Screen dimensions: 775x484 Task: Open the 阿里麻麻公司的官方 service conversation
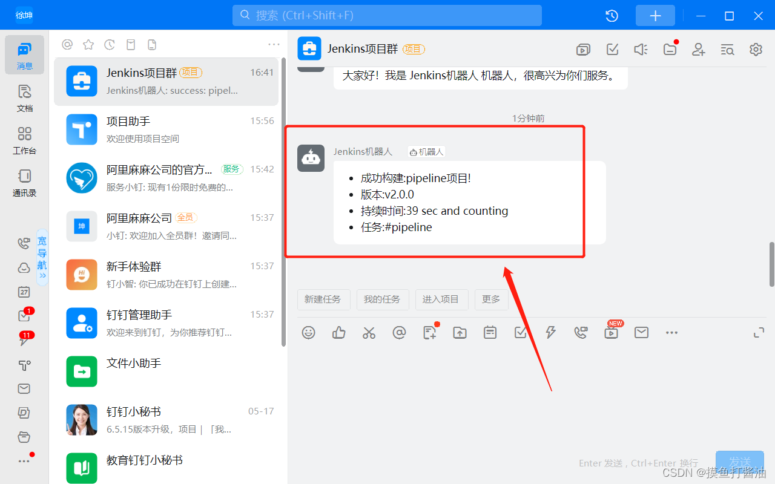[166, 178]
